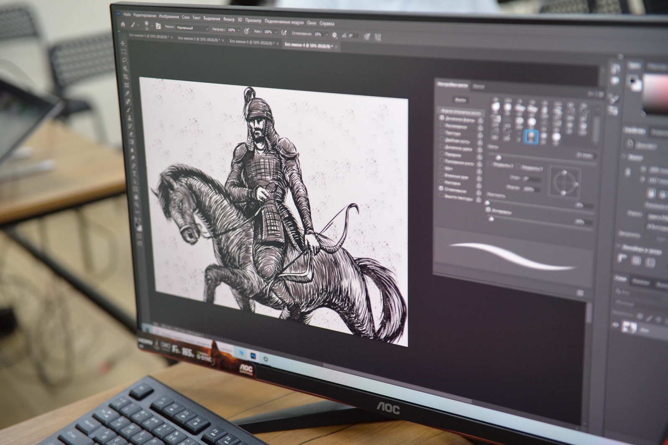Uncheck the Сглаживание brush option

pos(441,189)
